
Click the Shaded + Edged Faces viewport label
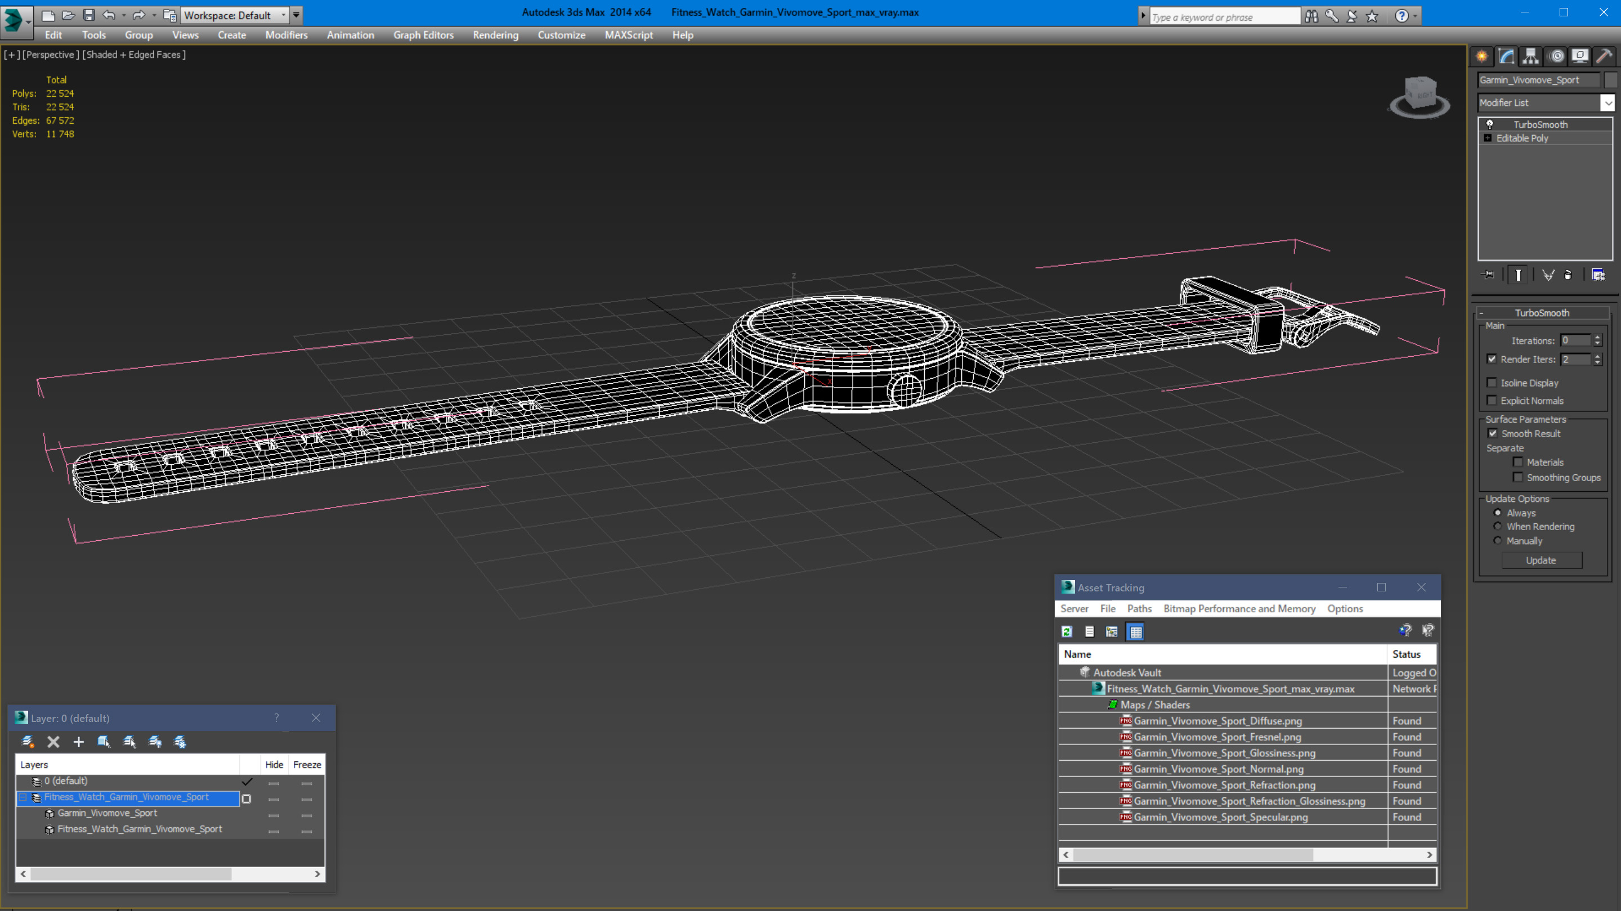(x=134, y=55)
